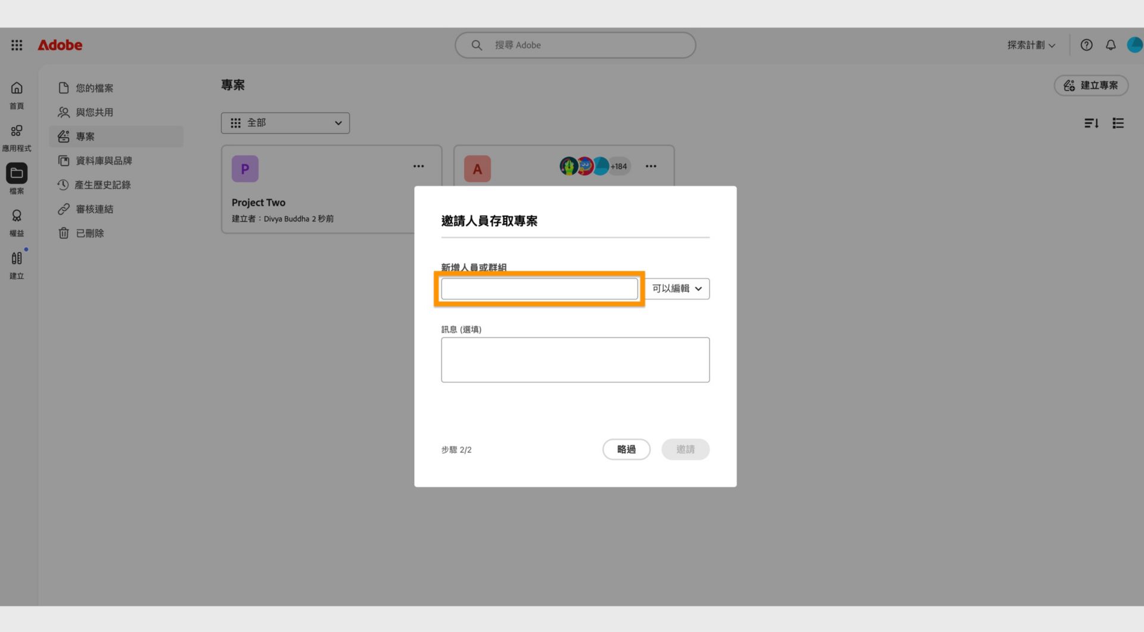Open Project Two more options menu

[419, 166]
